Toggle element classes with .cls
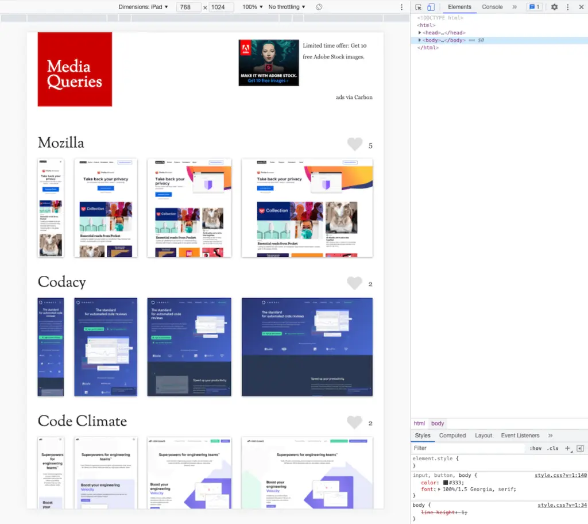This screenshot has height=524, width=588. tap(552, 448)
